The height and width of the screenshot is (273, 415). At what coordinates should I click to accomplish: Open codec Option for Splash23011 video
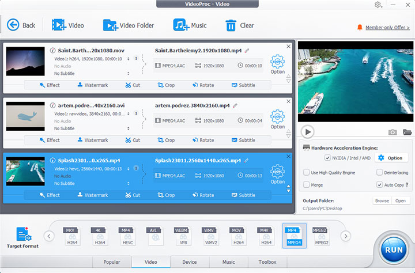tap(277, 175)
